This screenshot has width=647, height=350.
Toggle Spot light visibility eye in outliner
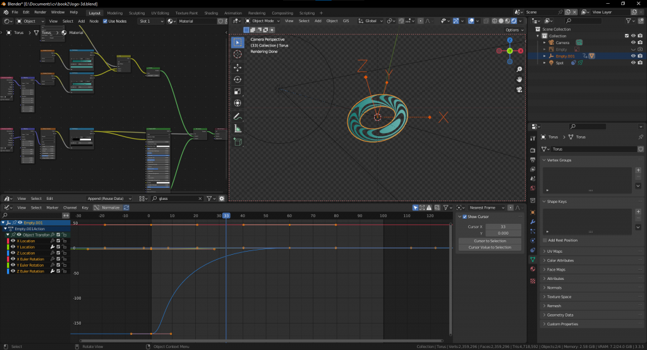[633, 62]
